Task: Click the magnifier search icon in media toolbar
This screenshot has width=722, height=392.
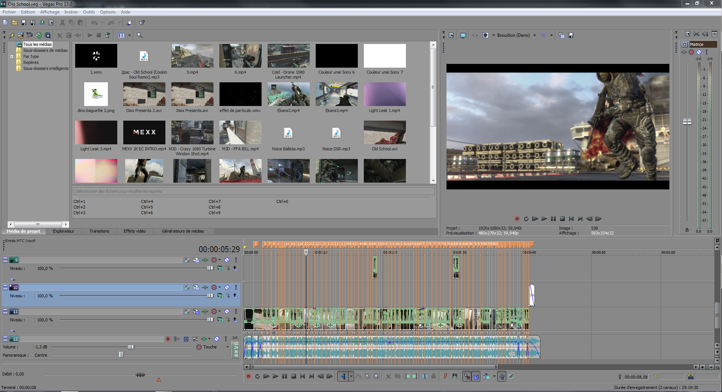Action: point(139,35)
